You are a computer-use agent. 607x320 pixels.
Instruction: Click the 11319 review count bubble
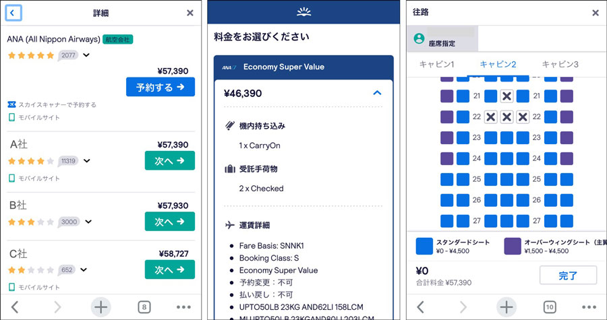point(68,161)
